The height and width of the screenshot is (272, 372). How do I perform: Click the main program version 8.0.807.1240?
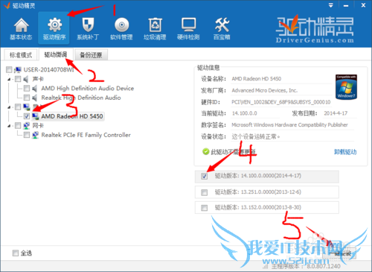[x=324, y=267]
